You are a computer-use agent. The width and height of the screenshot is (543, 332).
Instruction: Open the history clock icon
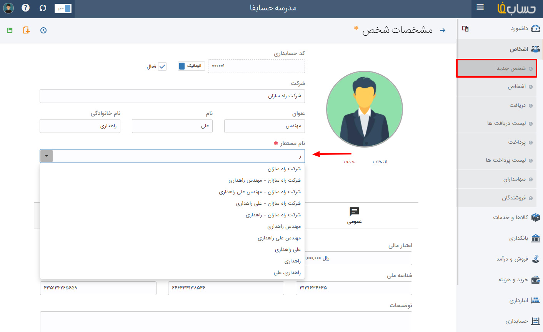coord(43,30)
